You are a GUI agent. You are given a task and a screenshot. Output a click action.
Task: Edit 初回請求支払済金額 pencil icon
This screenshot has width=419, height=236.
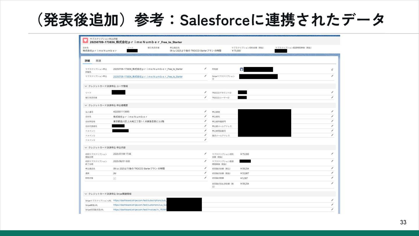tap(332, 183)
